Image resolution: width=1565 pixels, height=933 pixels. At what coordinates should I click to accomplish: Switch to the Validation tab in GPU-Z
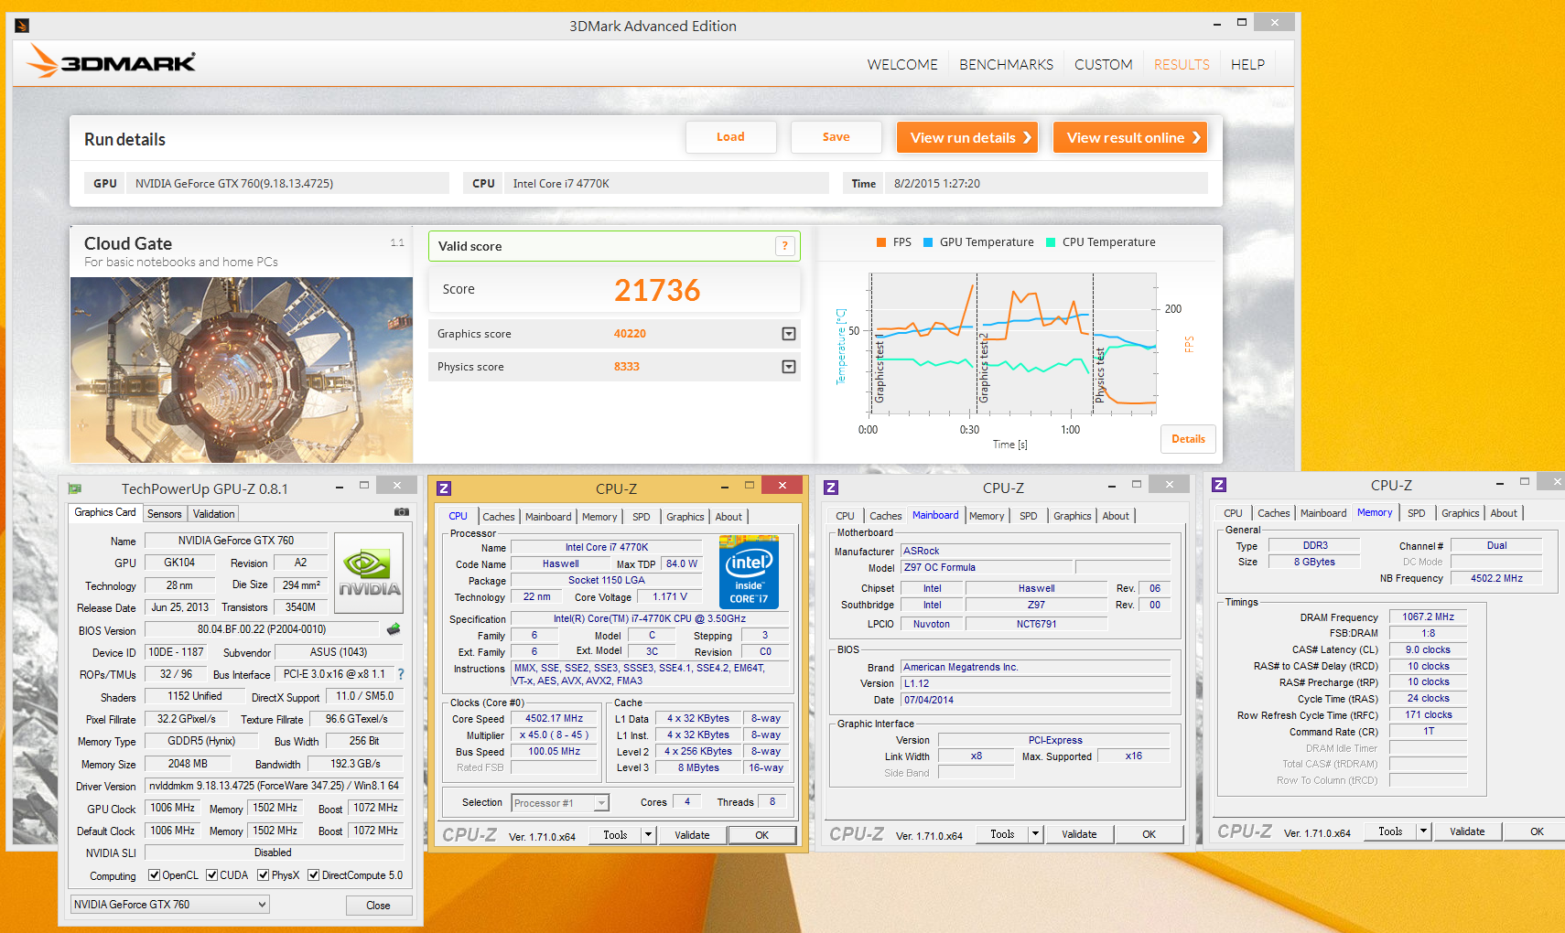tap(214, 514)
